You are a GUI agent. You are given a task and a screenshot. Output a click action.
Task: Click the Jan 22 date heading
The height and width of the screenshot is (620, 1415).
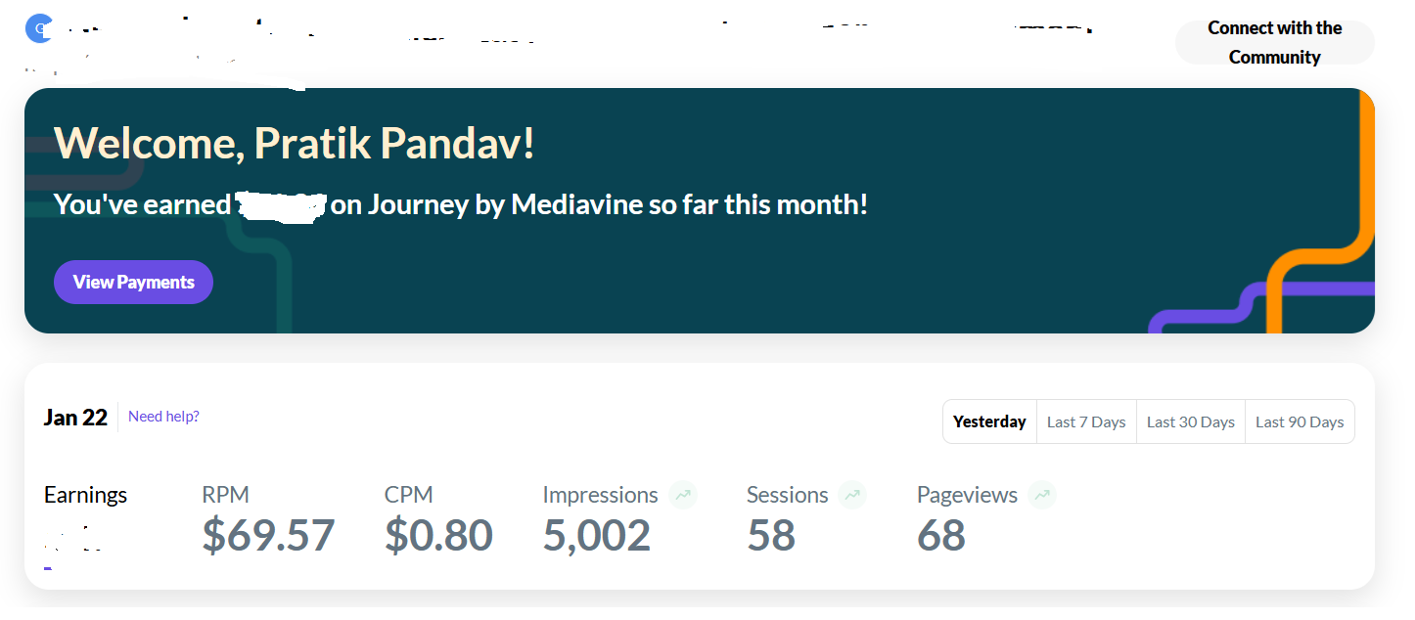click(75, 418)
